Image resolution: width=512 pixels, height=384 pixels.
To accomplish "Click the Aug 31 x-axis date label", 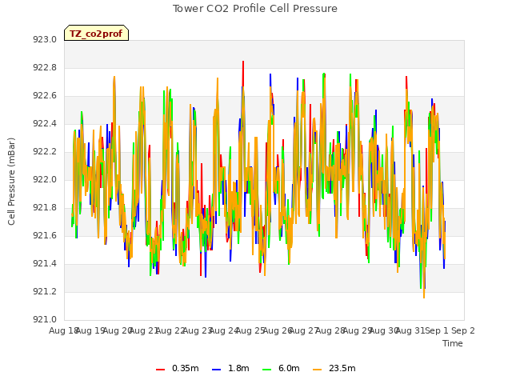I will [x=410, y=330].
